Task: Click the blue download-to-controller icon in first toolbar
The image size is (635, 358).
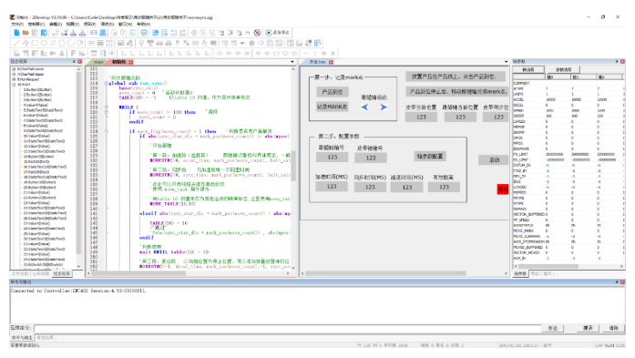Action: pos(73,33)
